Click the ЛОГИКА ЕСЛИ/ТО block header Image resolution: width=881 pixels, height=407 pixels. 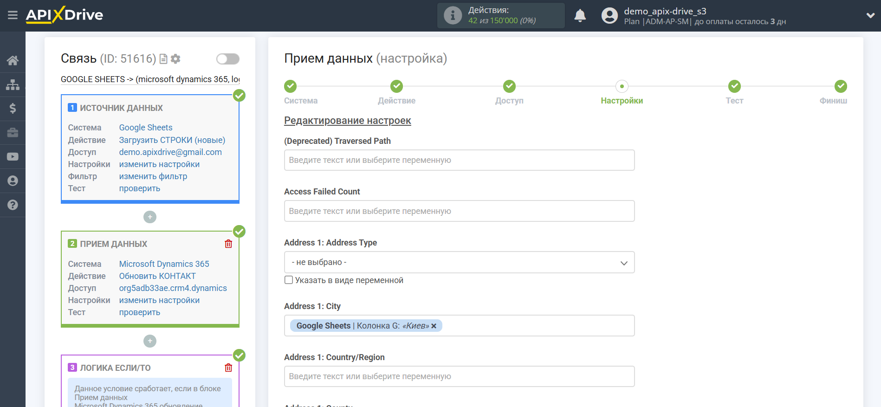(x=115, y=368)
